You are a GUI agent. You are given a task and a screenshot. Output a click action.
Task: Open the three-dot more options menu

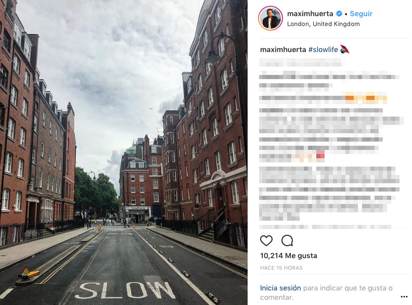click(x=404, y=297)
